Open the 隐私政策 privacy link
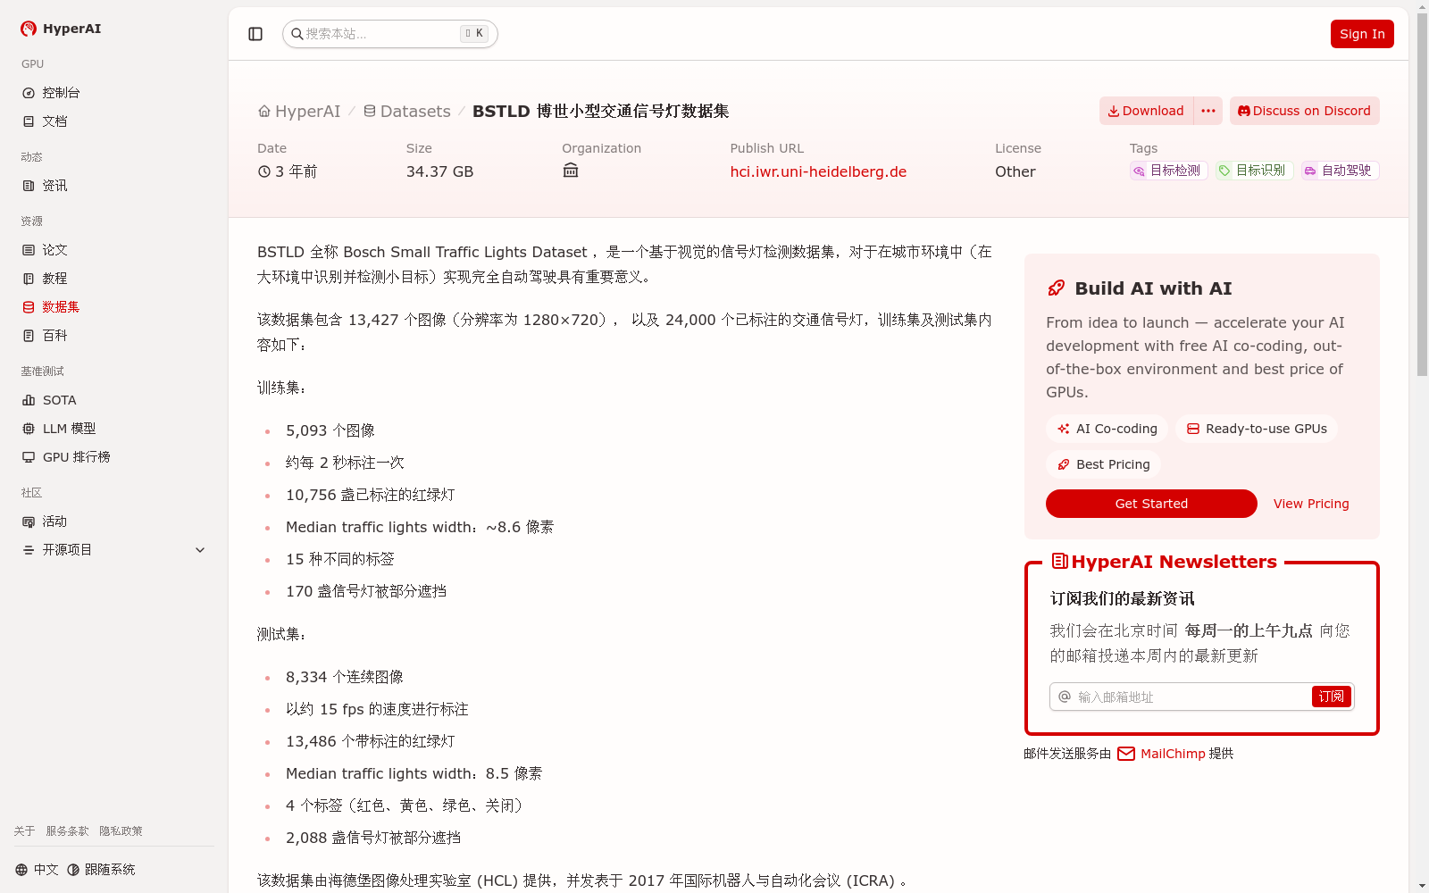The width and height of the screenshot is (1429, 893). 121,831
